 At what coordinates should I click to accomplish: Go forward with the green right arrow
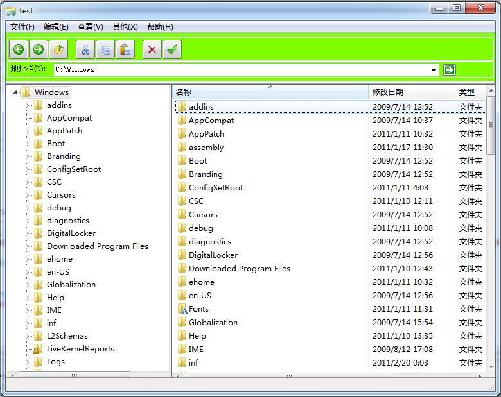pos(39,49)
